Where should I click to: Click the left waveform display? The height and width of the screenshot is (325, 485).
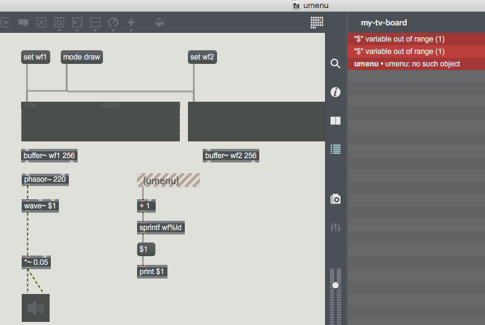pyautogui.click(x=100, y=122)
